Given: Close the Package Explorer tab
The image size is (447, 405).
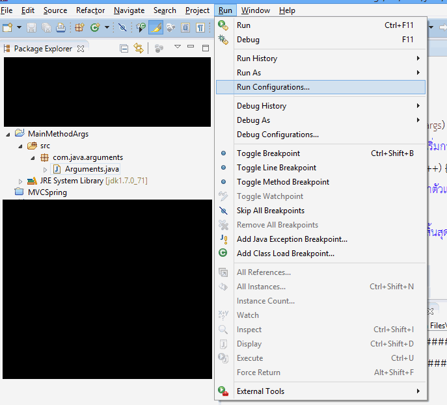Looking at the screenshot, I should [x=81, y=49].
